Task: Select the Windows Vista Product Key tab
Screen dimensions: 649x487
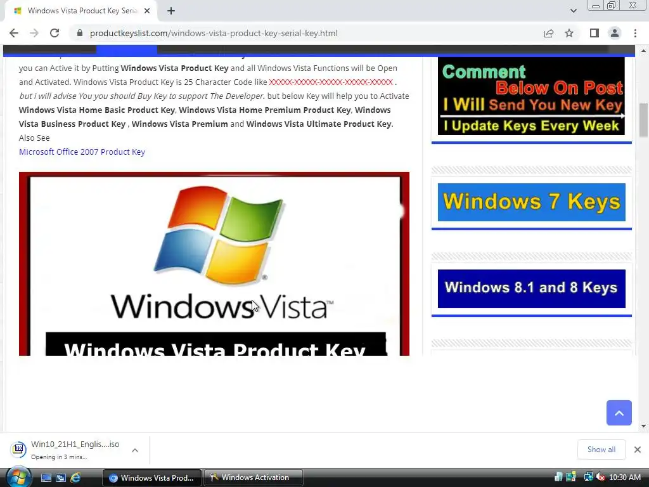Action: pos(82,11)
